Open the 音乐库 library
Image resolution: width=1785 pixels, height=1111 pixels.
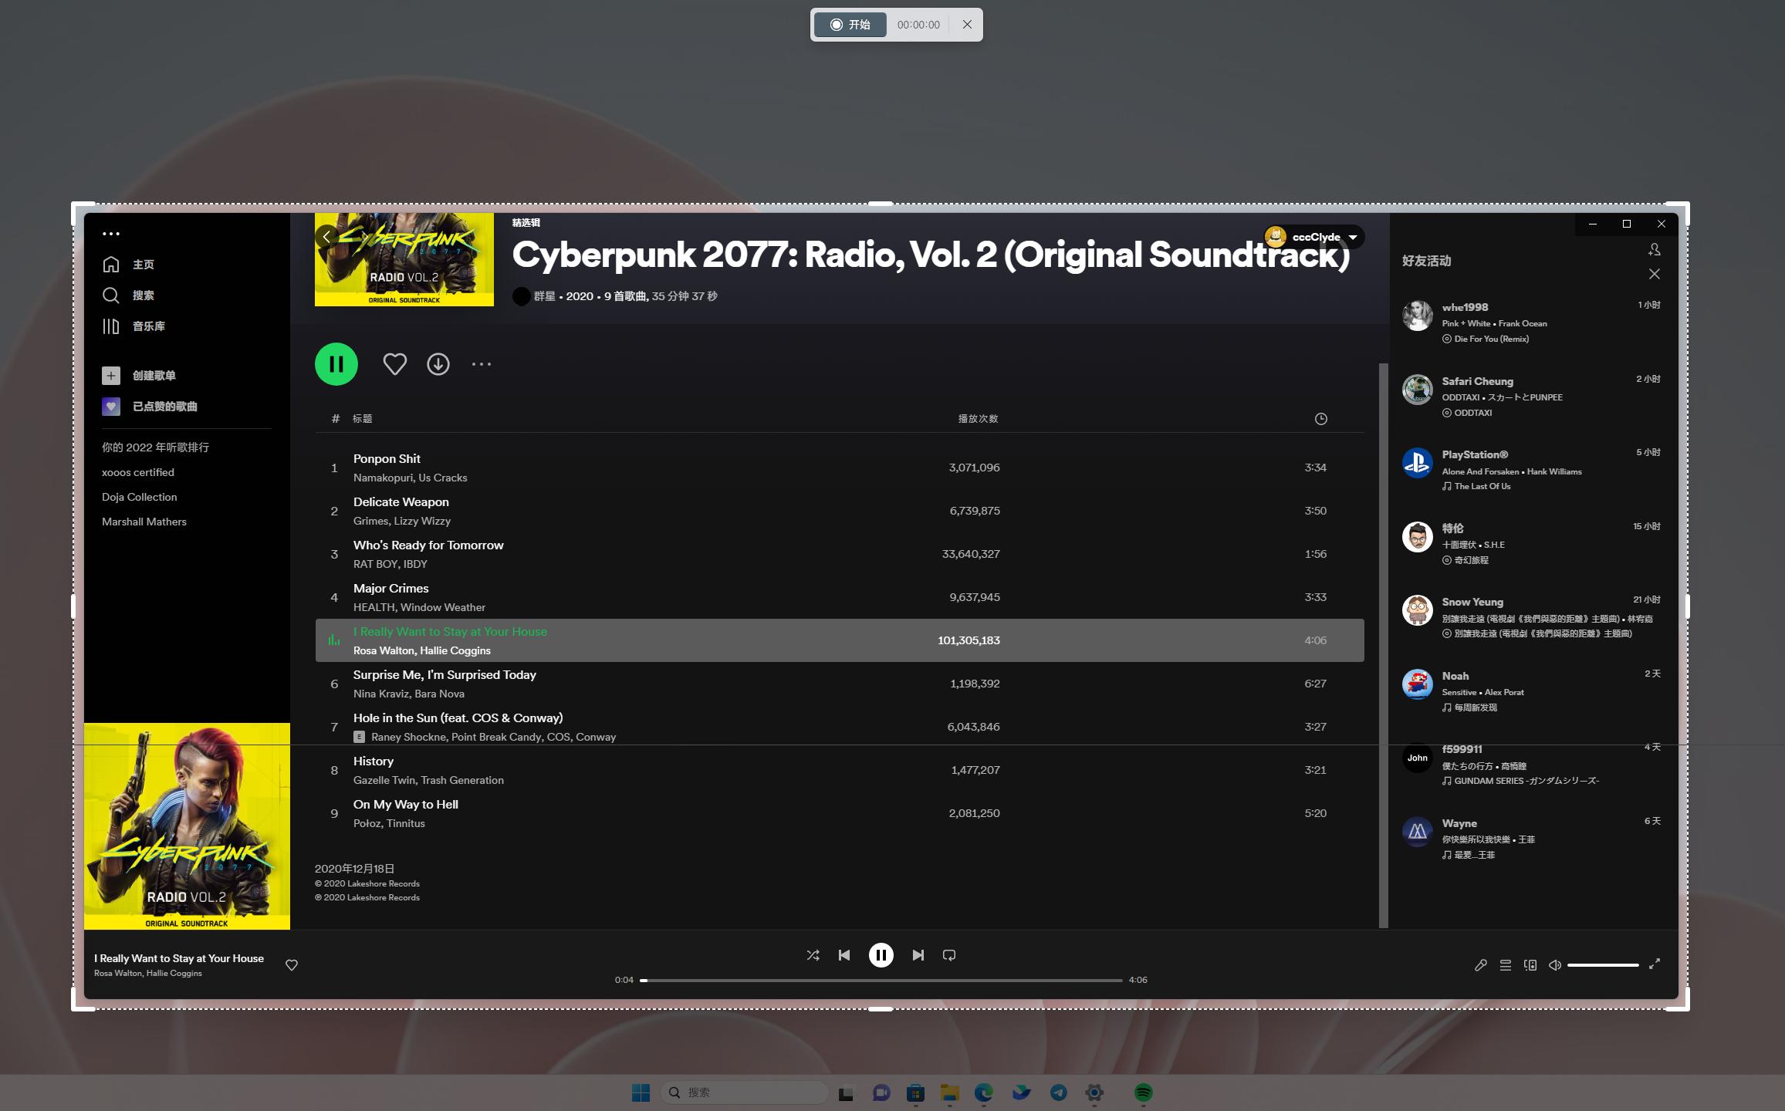(134, 326)
